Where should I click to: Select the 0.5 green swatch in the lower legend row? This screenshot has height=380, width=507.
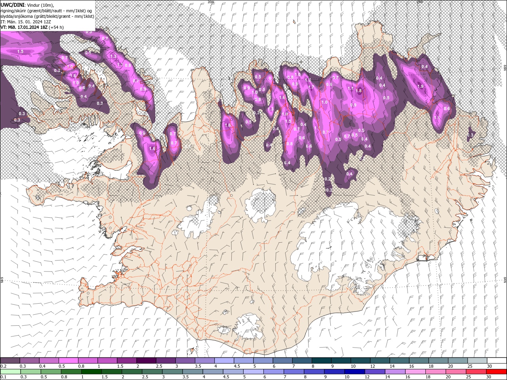pos(51,372)
